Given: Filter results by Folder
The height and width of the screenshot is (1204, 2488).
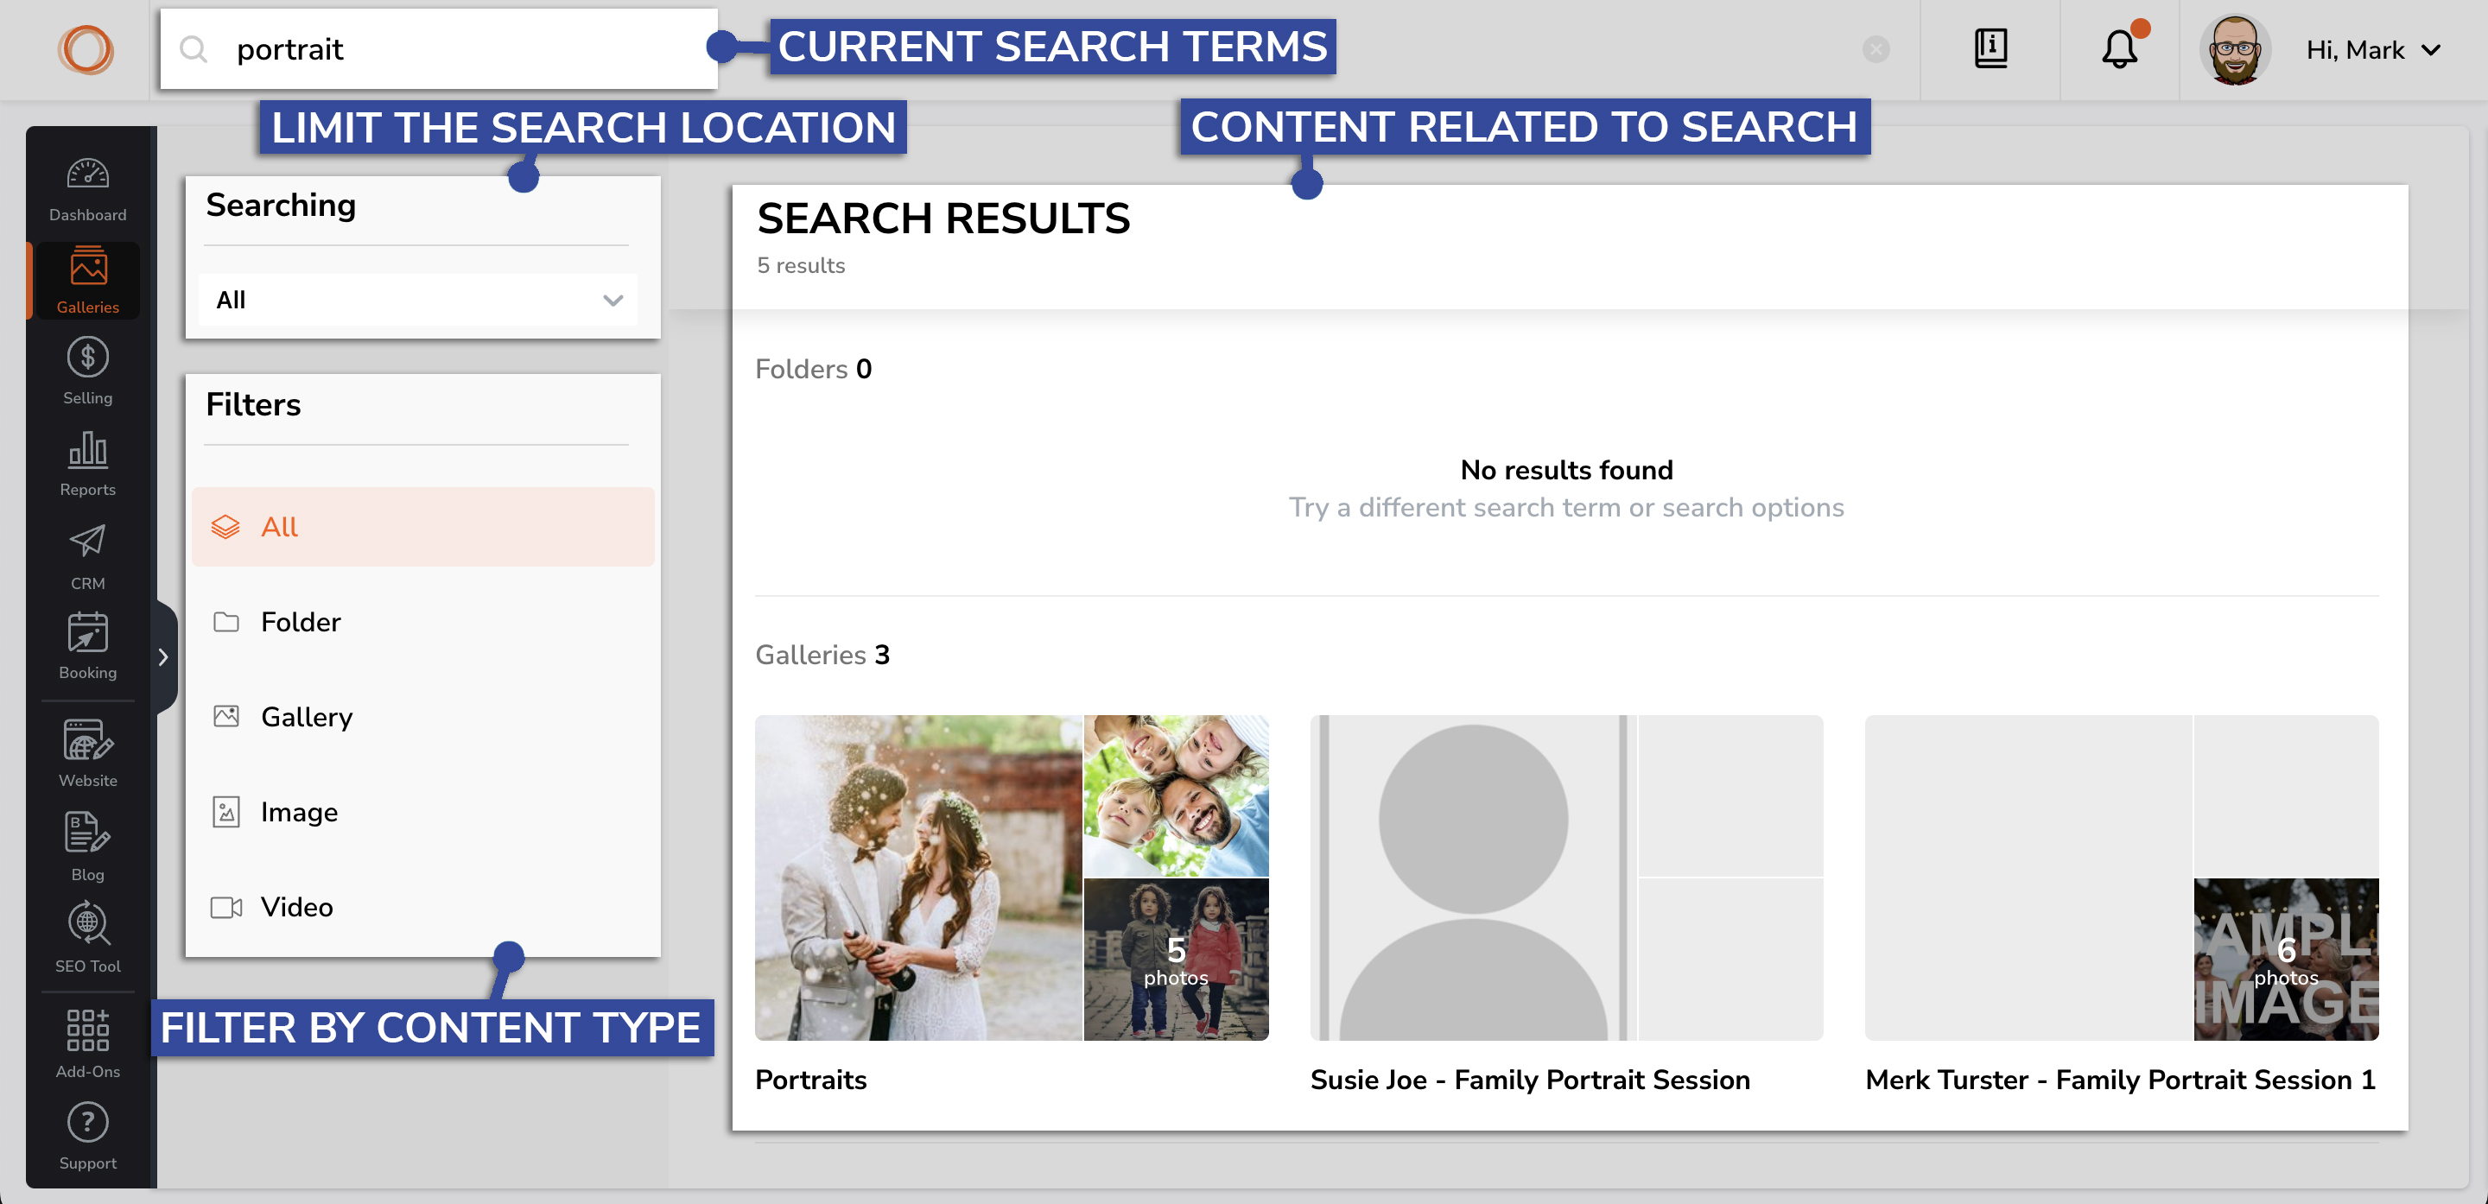Looking at the screenshot, I should pyautogui.click(x=301, y=622).
